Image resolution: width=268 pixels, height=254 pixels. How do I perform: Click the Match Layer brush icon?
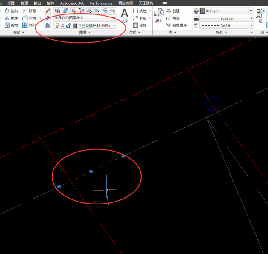tap(74, 11)
